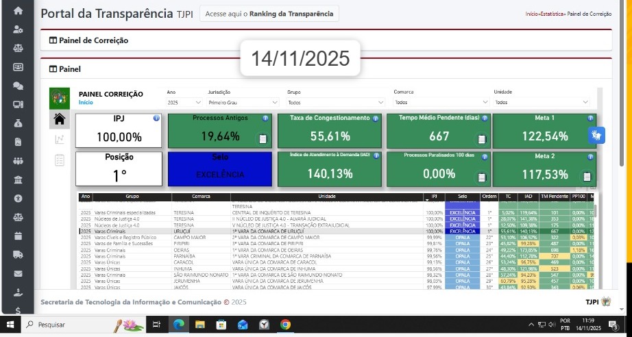Open the Jurisdição dropdown set to Primeiro Grau

click(243, 102)
